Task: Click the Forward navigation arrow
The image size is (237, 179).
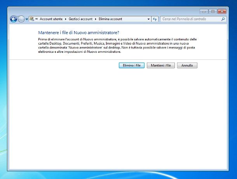Action: tap(21, 19)
